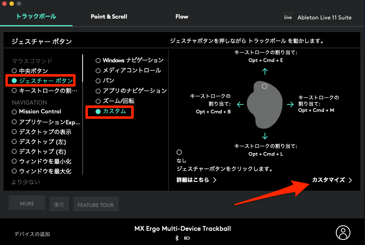The height and width of the screenshot is (245, 365).
Task: Click the Bluetooth status icon
Action: 177,238
